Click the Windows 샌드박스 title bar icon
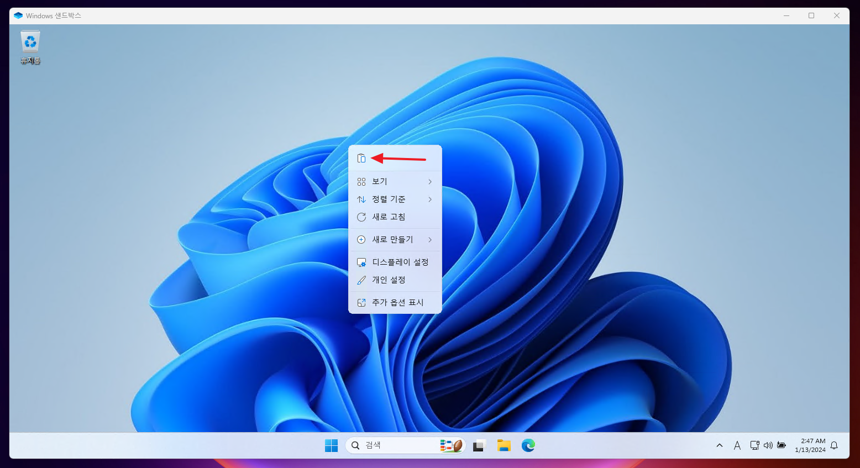The height and width of the screenshot is (468, 860). [18, 15]
